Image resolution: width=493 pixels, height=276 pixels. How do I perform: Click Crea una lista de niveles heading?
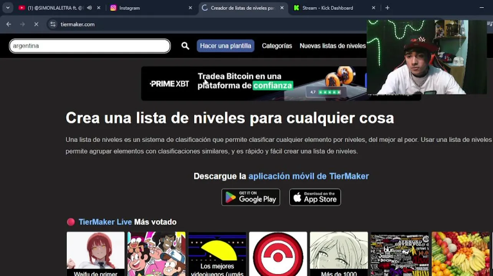pos(230,118)
